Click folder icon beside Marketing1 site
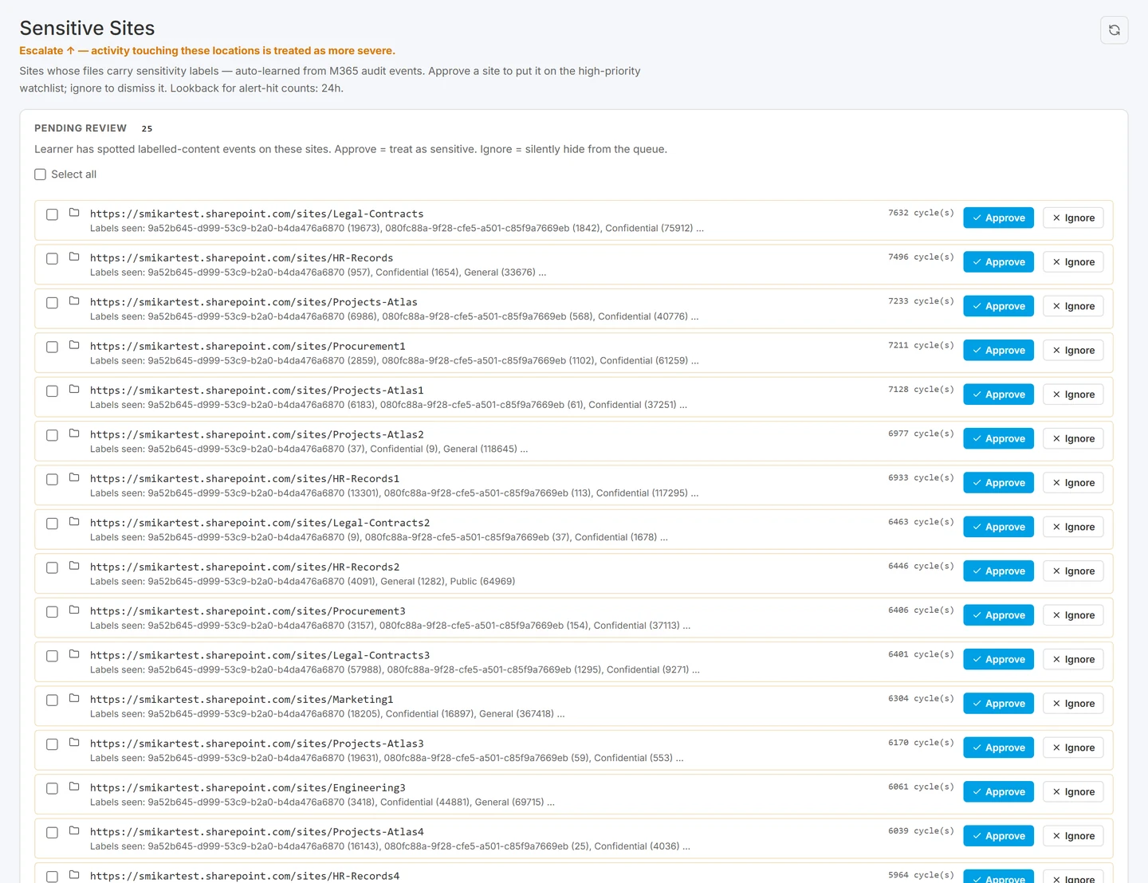Viewport: 1148px width, 883px height. [x=74, y=698]
